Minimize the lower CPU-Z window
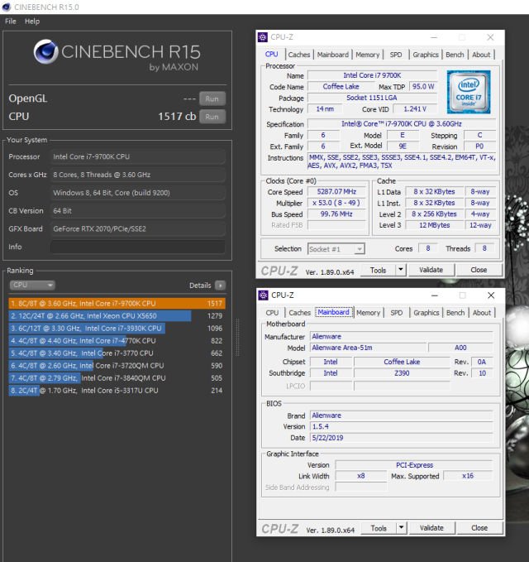Viewport: 529px width, 562px height. click(435, 295)
